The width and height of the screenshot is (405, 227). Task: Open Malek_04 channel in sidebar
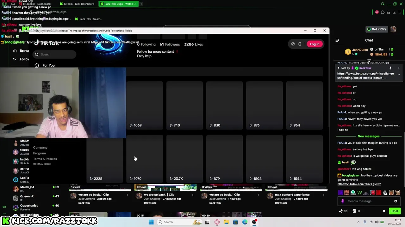35,189
